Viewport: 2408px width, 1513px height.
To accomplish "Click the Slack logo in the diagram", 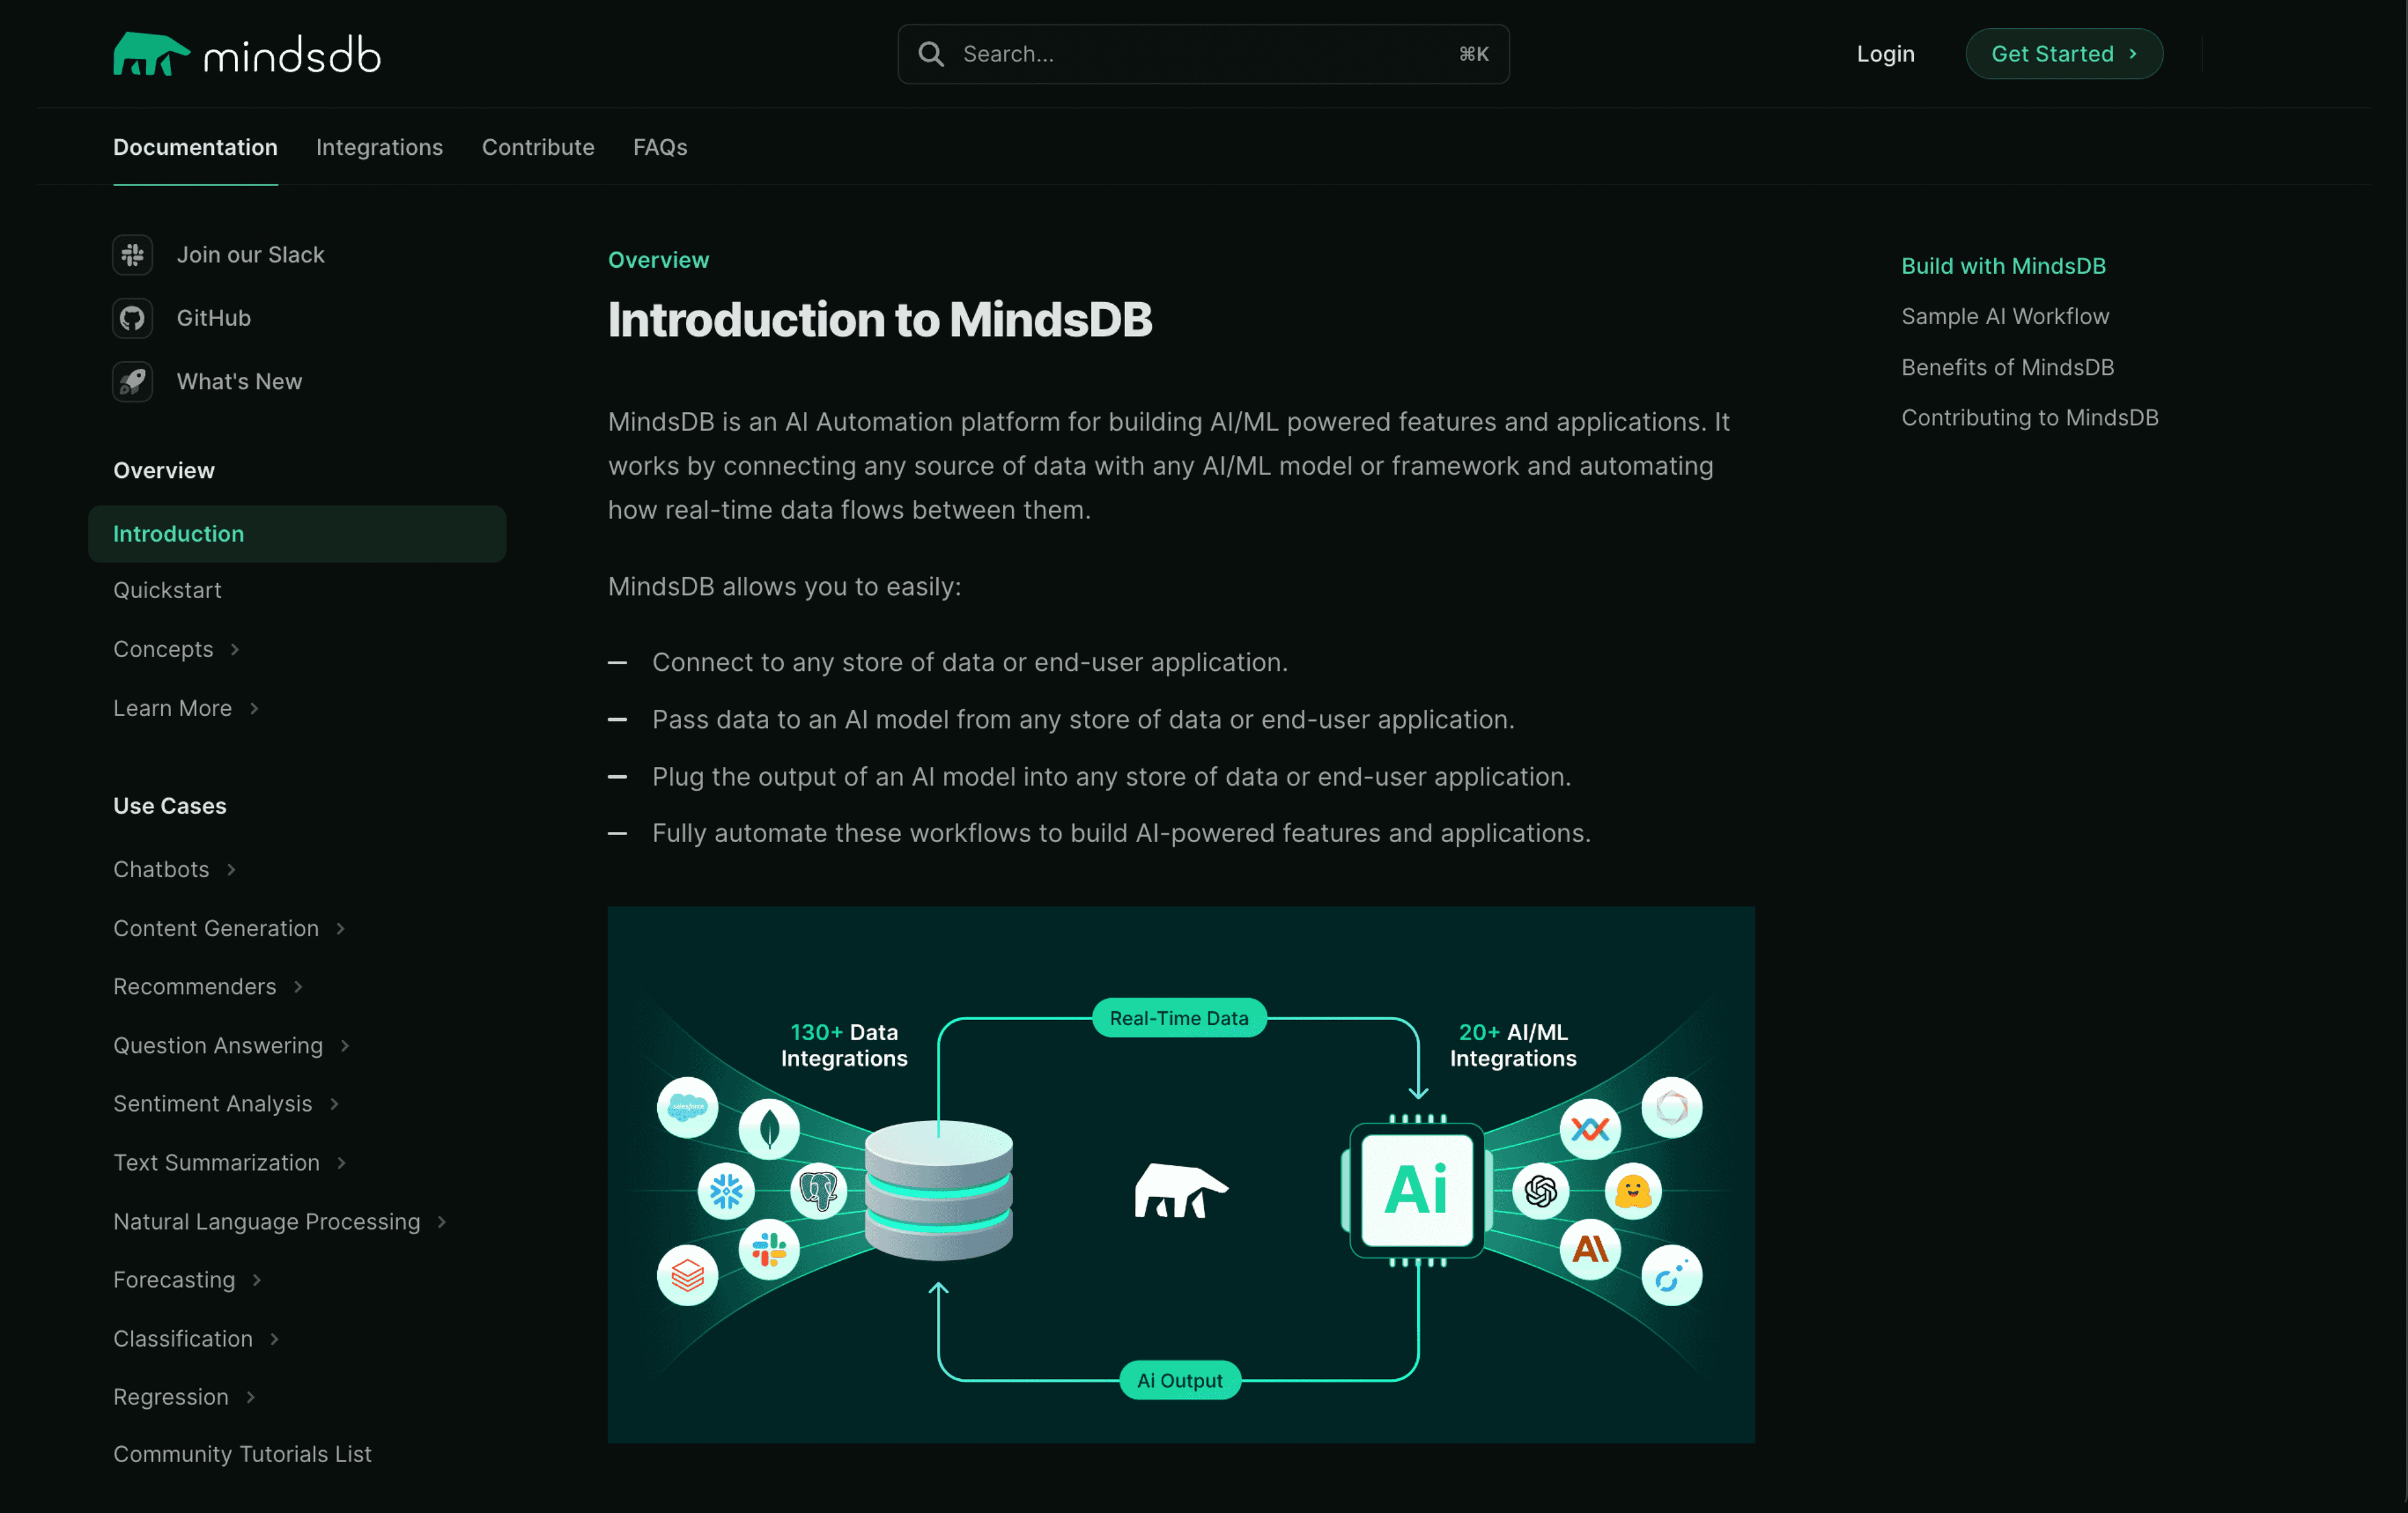I will [x=769, y=1250].
